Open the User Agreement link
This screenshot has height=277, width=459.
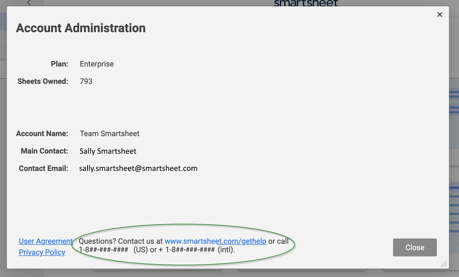tap(46, 241)
